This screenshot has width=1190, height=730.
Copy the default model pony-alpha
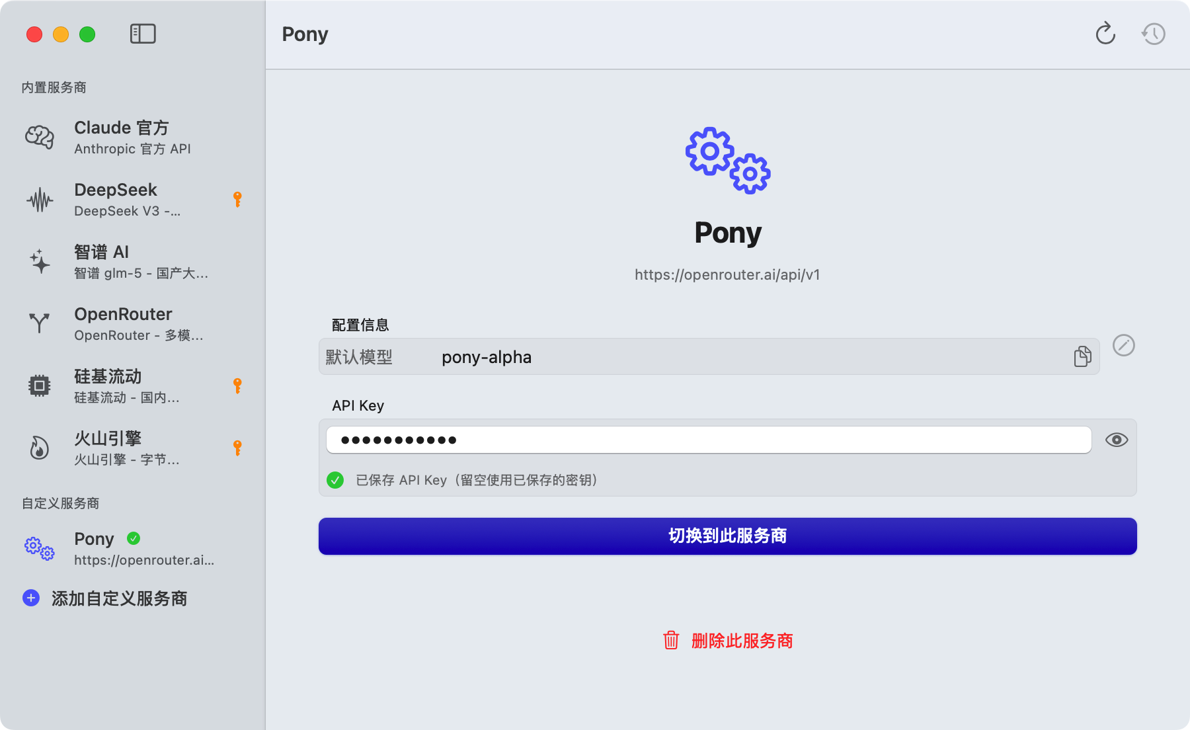(1082, 356)
